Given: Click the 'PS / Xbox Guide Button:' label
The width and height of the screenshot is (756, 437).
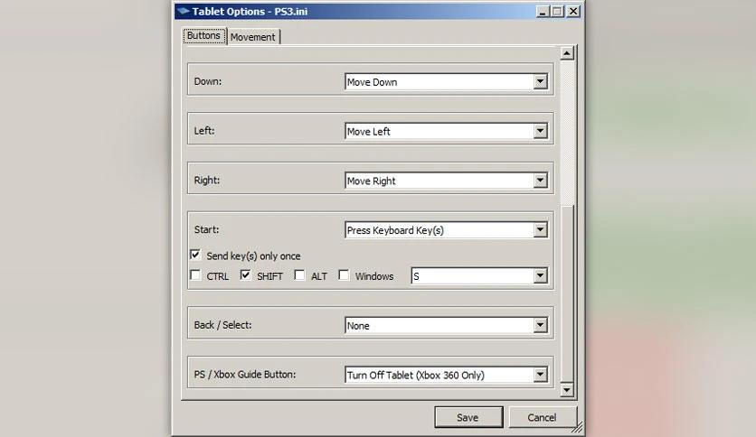Looking at the screenshot, I should click(245, 375).
